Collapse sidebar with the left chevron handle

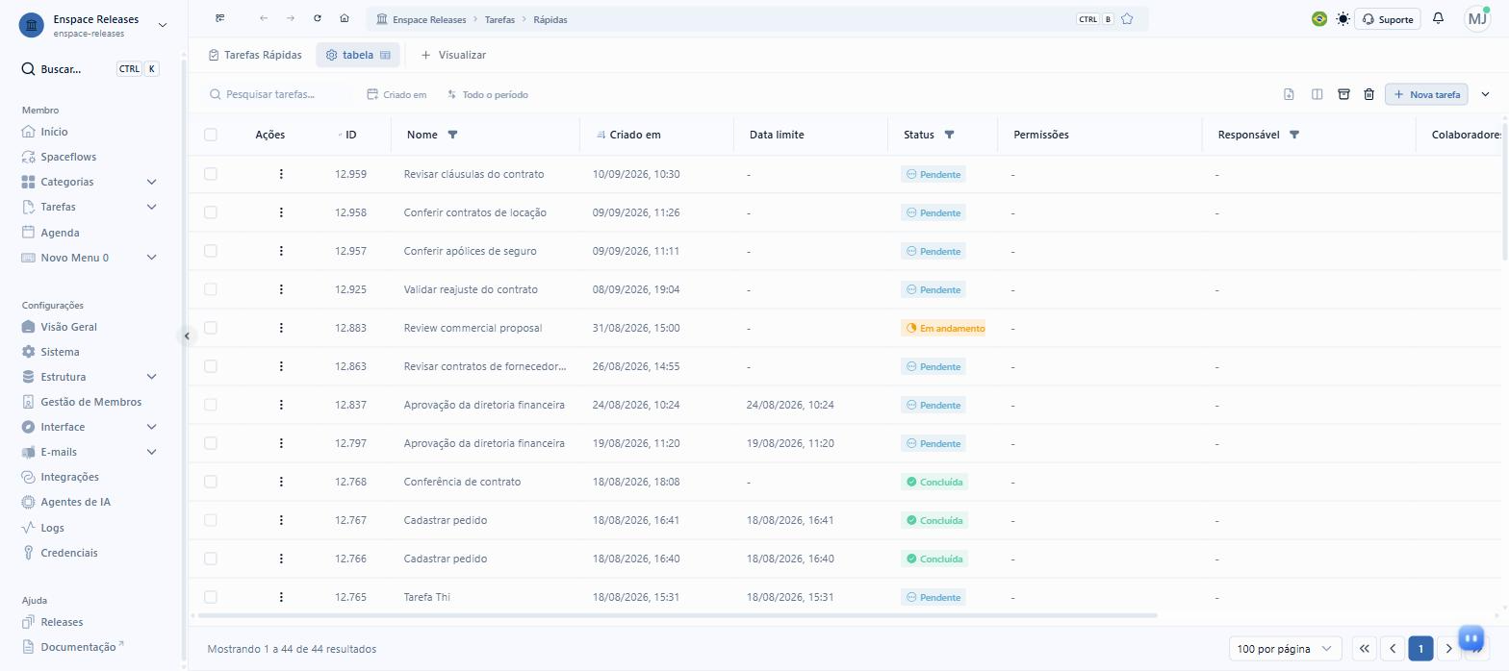click(x=187, y=335)
